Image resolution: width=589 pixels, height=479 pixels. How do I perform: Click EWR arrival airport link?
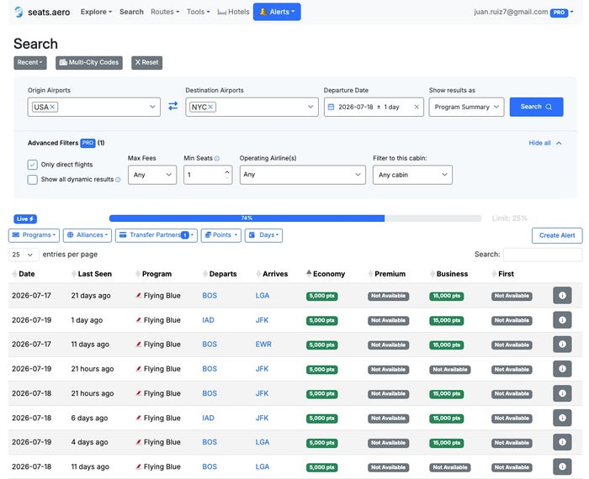coord(263,345)
